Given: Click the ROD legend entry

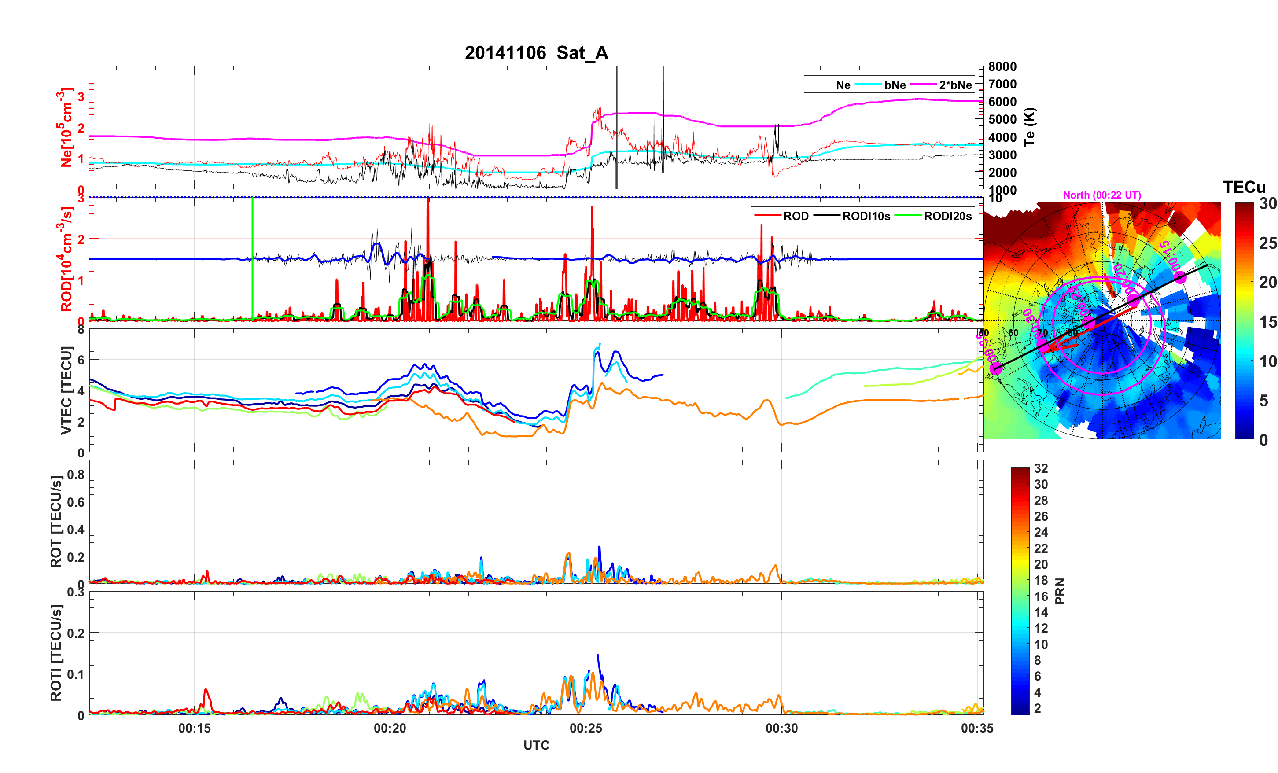Looking at the screenshot, I should click(x=796, y=216).
